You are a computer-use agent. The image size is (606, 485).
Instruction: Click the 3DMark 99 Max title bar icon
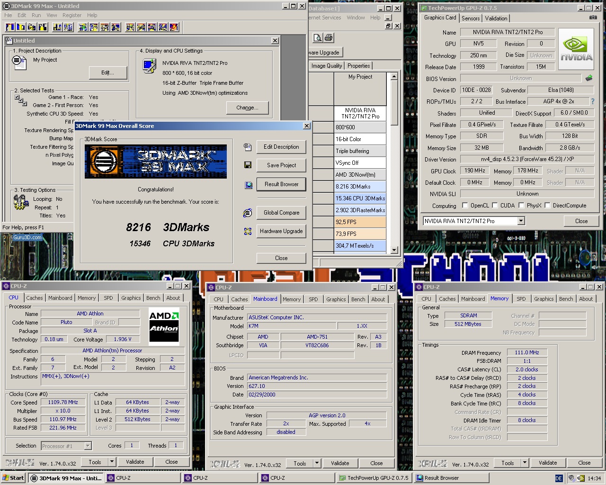pyautogui.click(x=7, y=6)
